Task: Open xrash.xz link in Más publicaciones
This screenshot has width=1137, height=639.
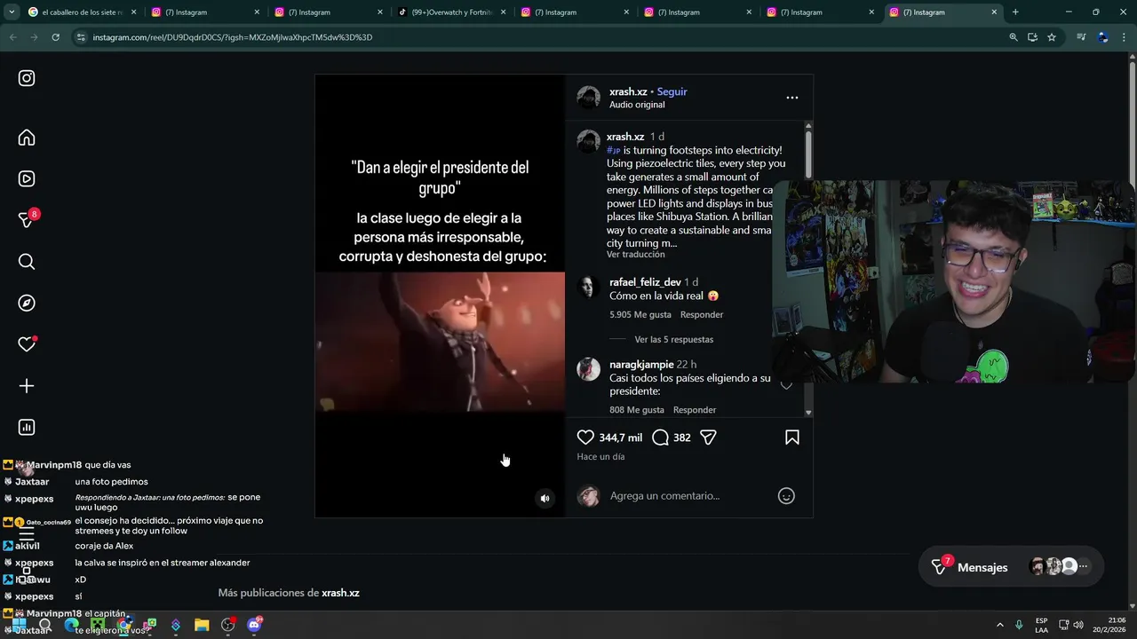Action: [x=340, y=593]
